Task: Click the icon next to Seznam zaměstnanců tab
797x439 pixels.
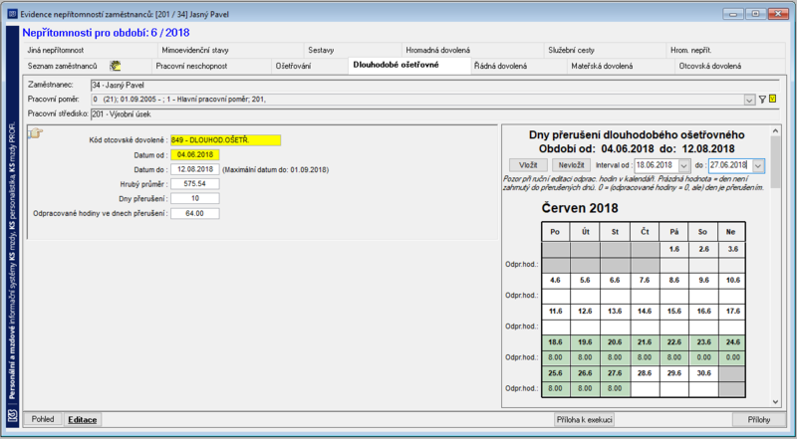Action: click(116, 66)
